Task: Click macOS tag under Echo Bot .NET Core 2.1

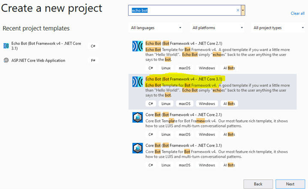Action: [x=185, y=68]
